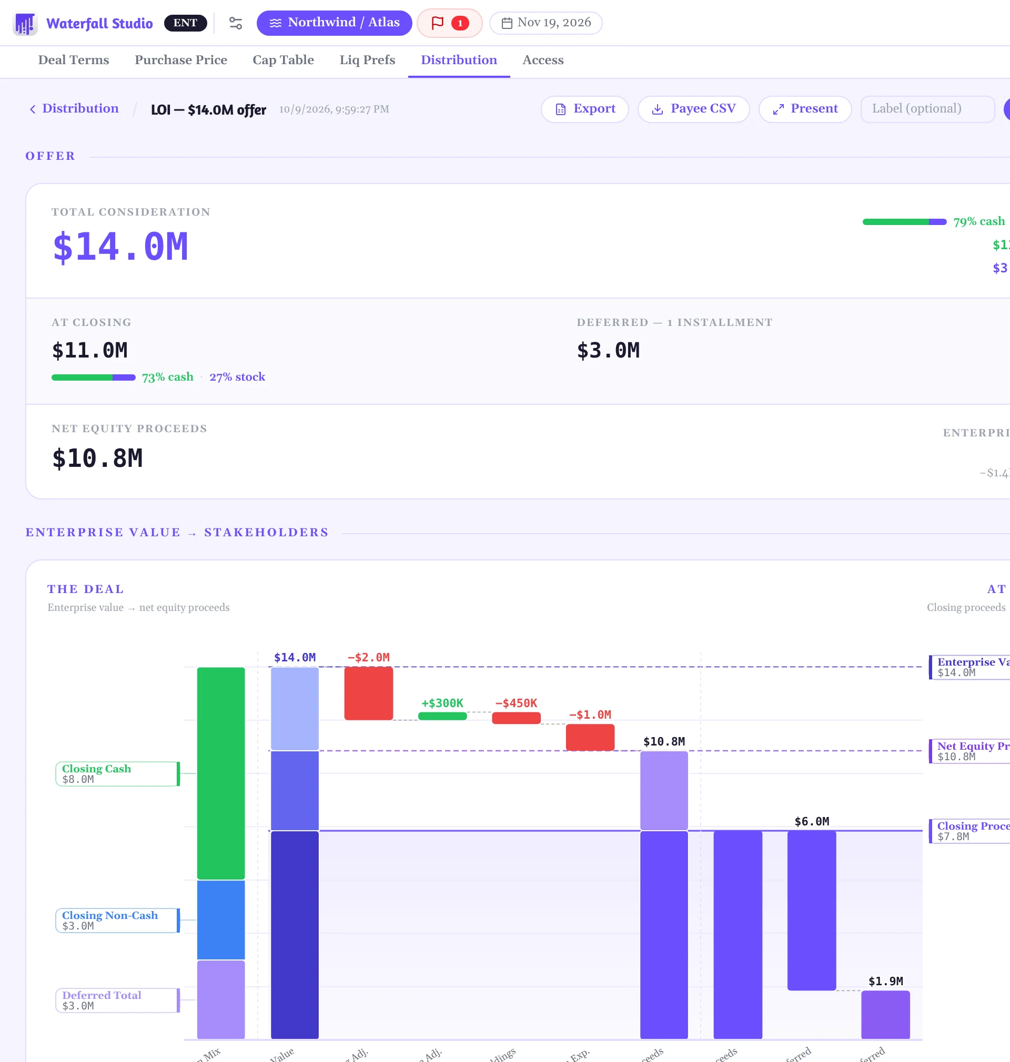This screenshot has height=1062, width=1010.
Task: Switch to the Purchase Price tab
Action: [181, 60]
